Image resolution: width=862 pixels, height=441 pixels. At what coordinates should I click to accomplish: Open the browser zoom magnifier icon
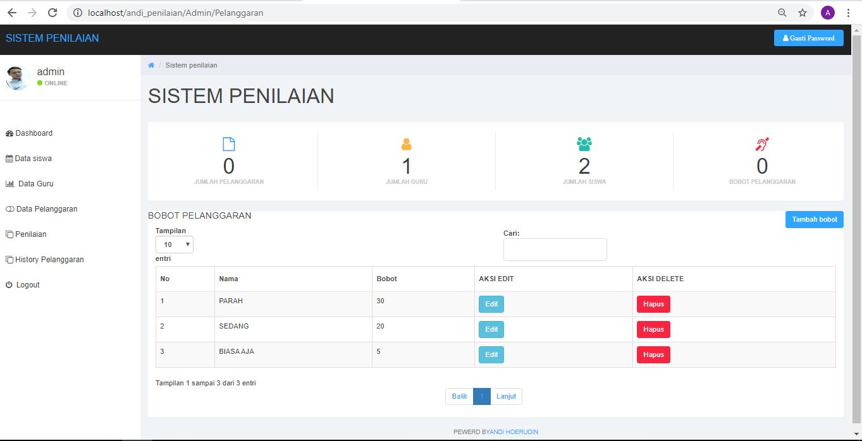[782, 13]
